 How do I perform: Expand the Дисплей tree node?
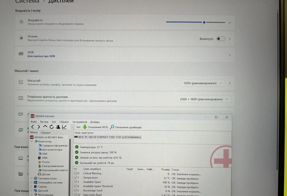[31, 190]
